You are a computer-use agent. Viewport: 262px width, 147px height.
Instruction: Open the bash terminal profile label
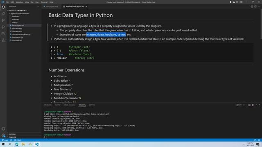point(239,105)
